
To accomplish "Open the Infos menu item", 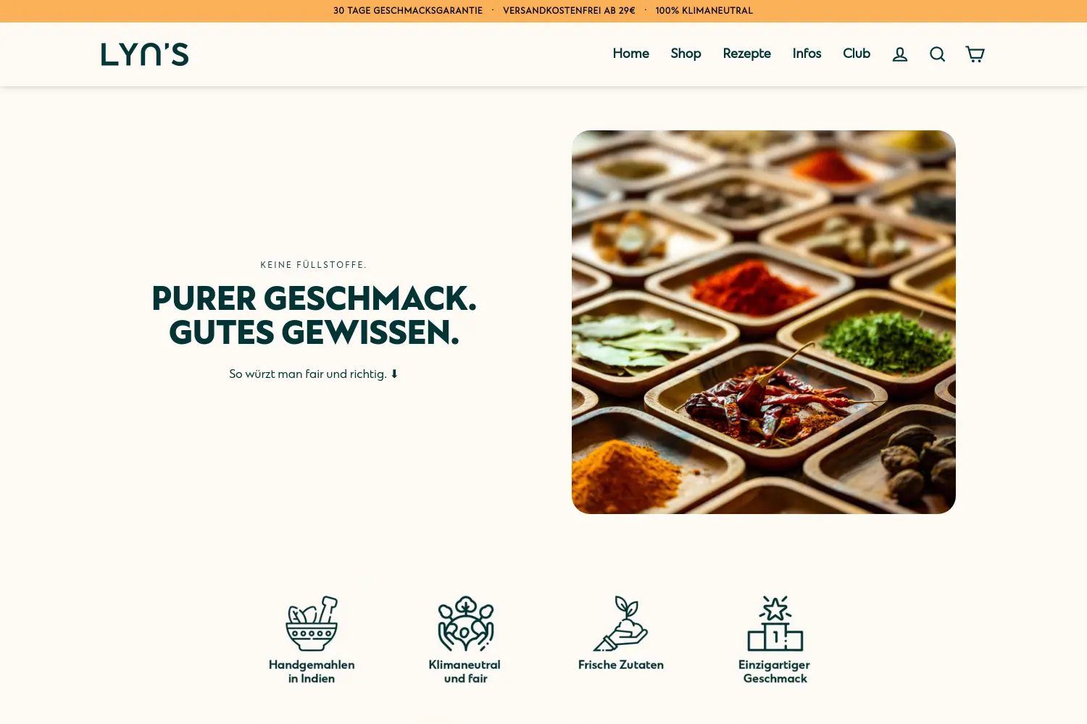I will click(x=807, y=54).
